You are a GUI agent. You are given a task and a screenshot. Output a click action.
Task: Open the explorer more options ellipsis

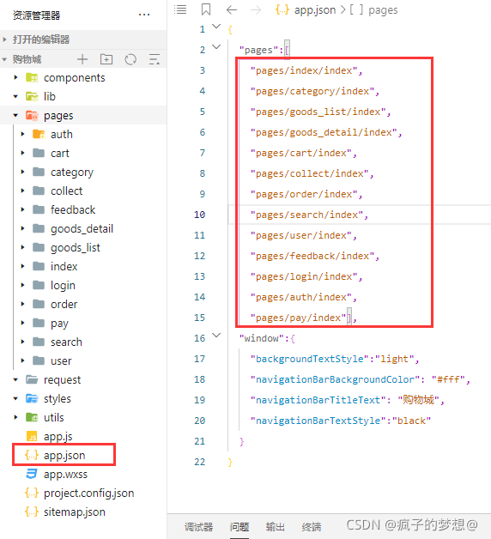(144, 15)
